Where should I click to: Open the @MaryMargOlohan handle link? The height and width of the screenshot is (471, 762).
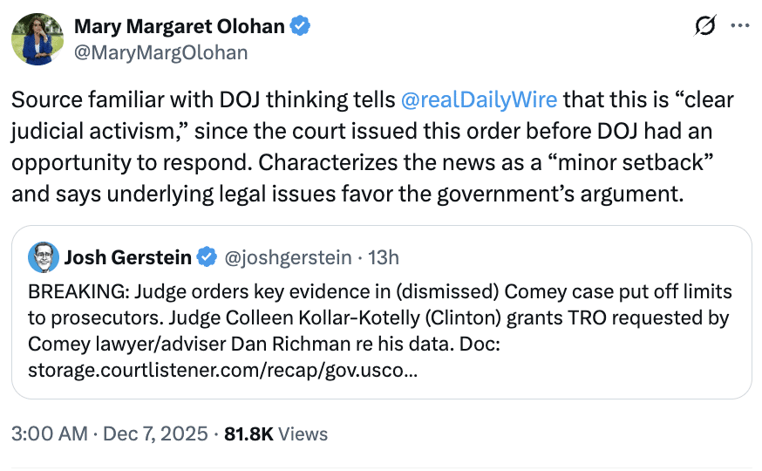click(160, 52)
